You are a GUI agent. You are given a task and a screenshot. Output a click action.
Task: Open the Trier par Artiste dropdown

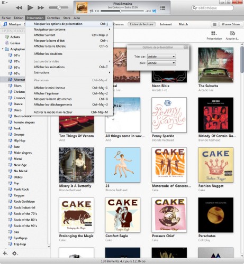click(161, 56)
